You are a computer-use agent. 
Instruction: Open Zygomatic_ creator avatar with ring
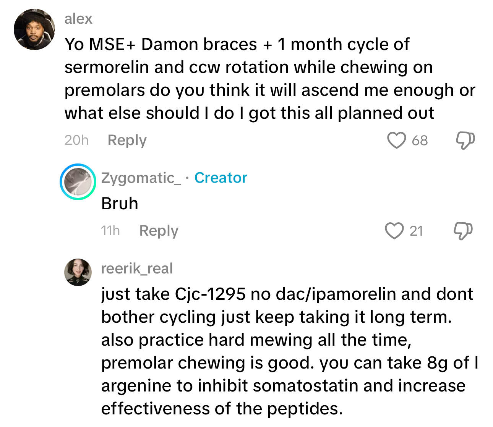pos(78,182)
